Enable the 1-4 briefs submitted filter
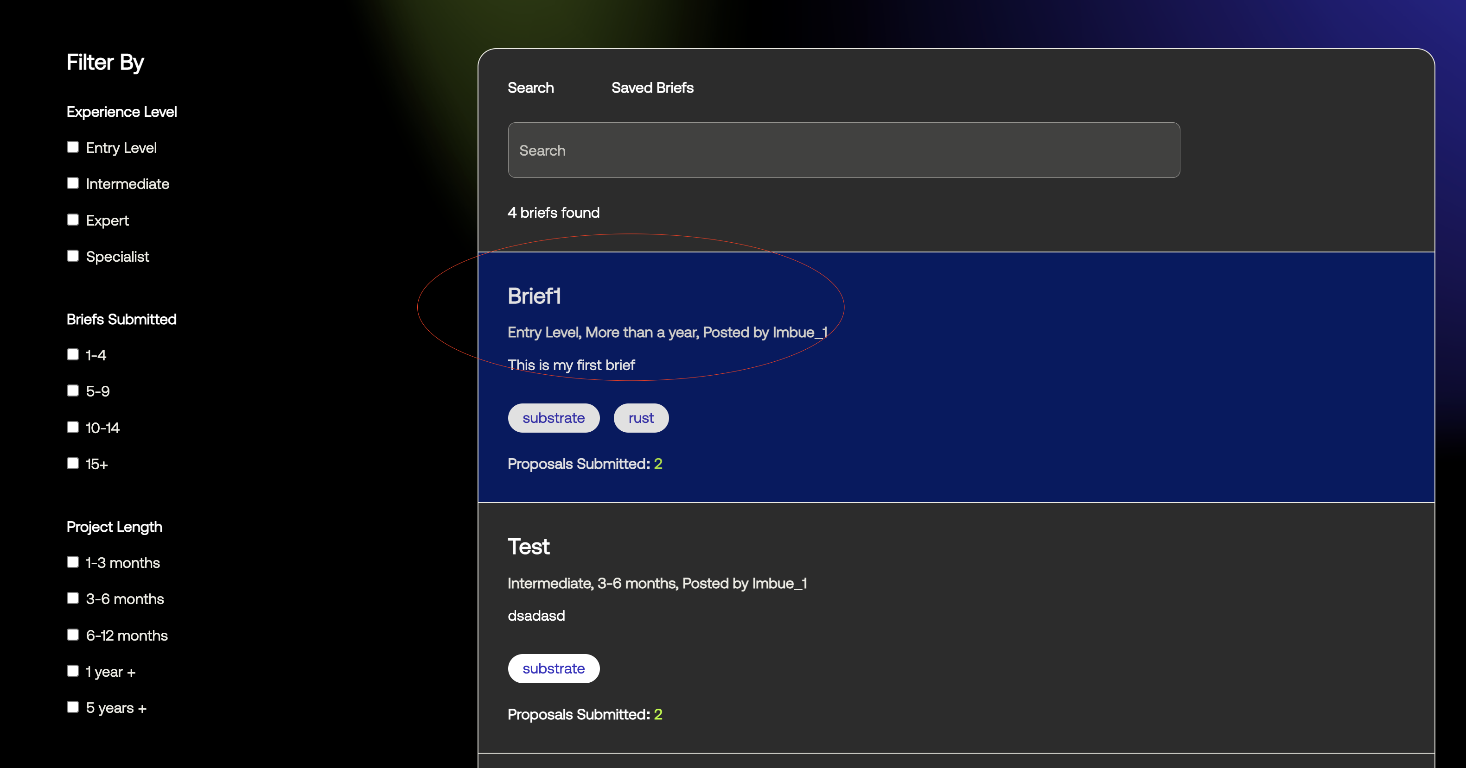The width and height of the screenshot is (1466, 768). tap(73, 353)
